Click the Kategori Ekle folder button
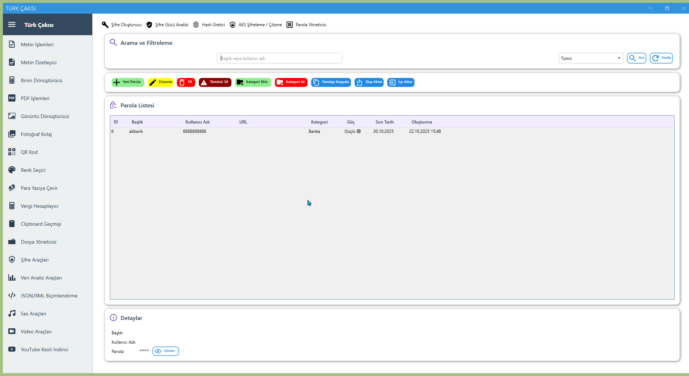 pyautogui.click(x=253, y=82)
